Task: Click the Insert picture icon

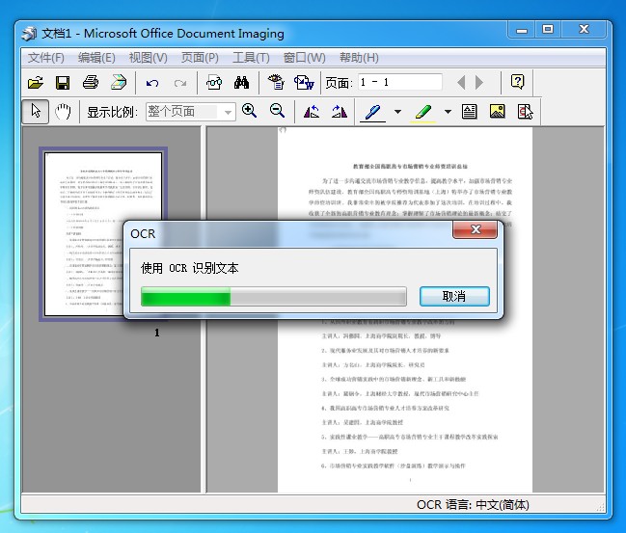Action: point(497,112)
